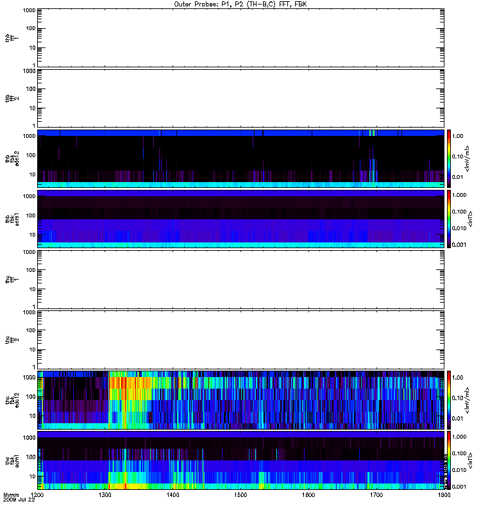Click the '2009 Jul 22' date label
The width and height of the screenshot is (481, 513).
[19, 500]
